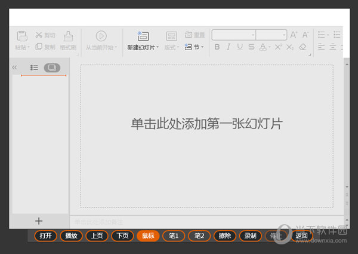Click the bulleted list icon

[321, 35]
